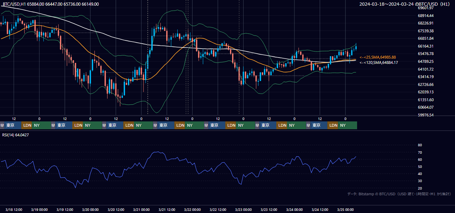This screenshot has width=455, height=213.
Task: Click the 3/20 00:00 time label
Action: (90, 210)
